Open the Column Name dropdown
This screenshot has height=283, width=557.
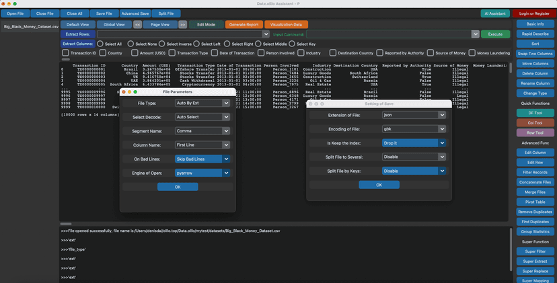202,145
